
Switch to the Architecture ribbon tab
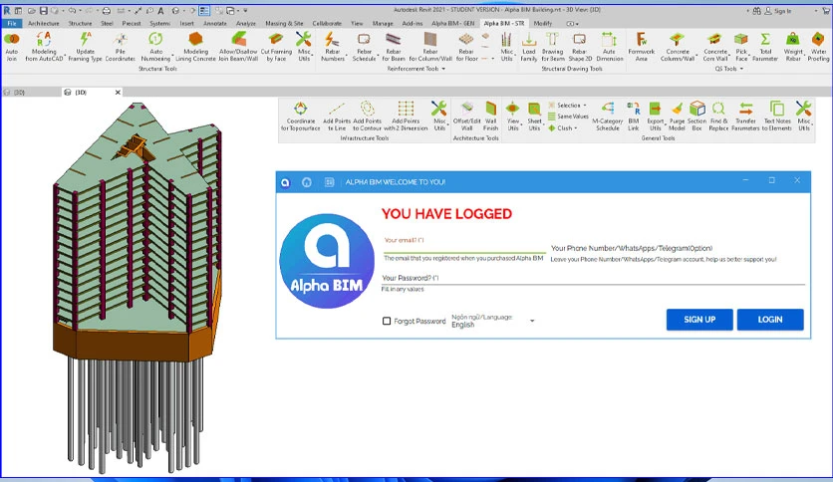[x=44, y=23]
